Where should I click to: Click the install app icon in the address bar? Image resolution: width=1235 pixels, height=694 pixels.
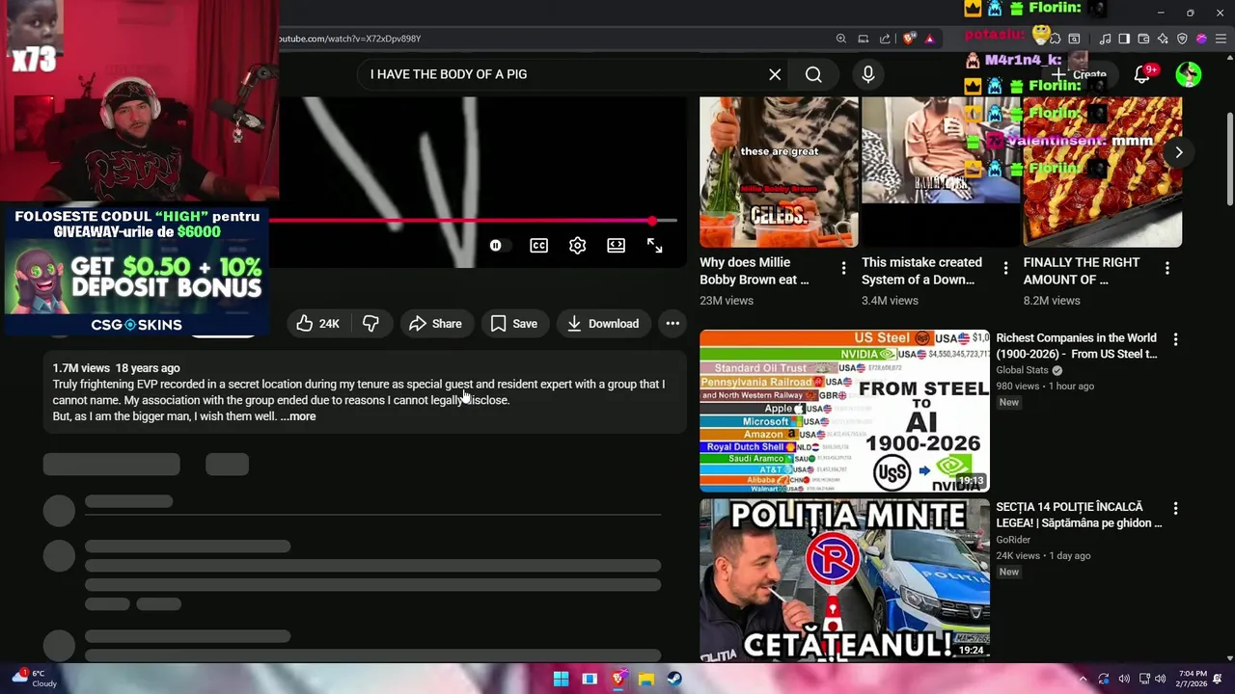(x=864, y=39)
